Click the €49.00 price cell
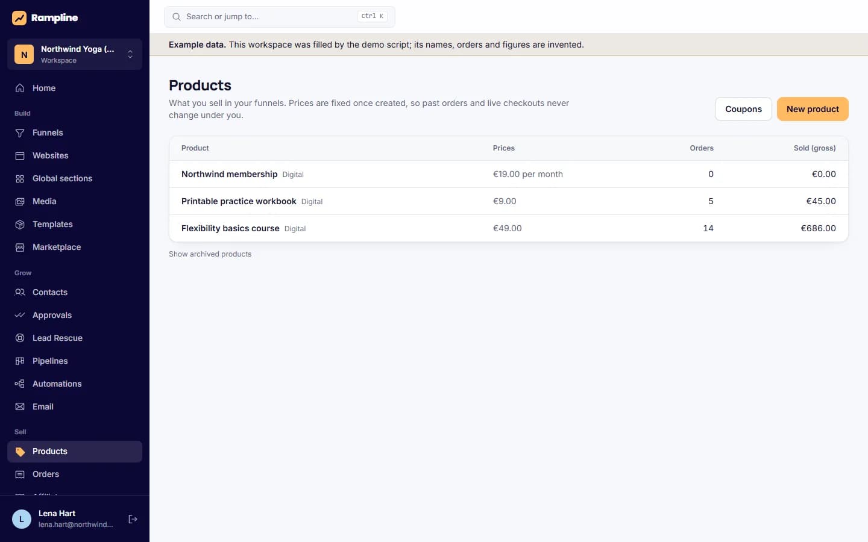The width and height of the screenshot is (868, 542). point(508,228)
